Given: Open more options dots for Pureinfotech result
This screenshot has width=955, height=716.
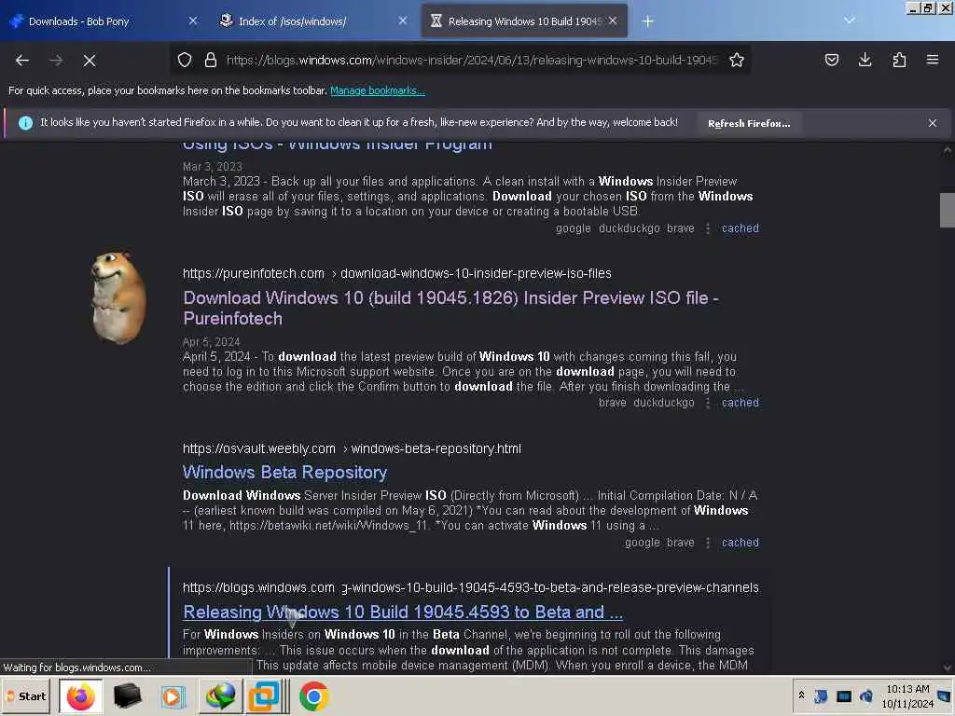Looking at the screenshot, I should click(x=708, y=403).
